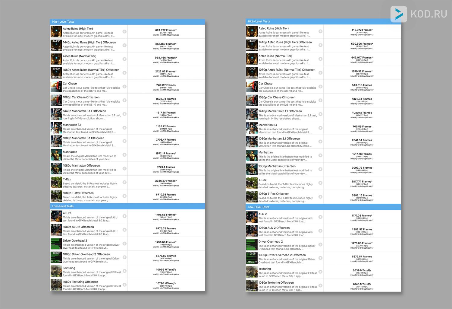Open details arrow for Aztec Ruins (High Tier) in Iris Plus panel

tap(124, 32)
